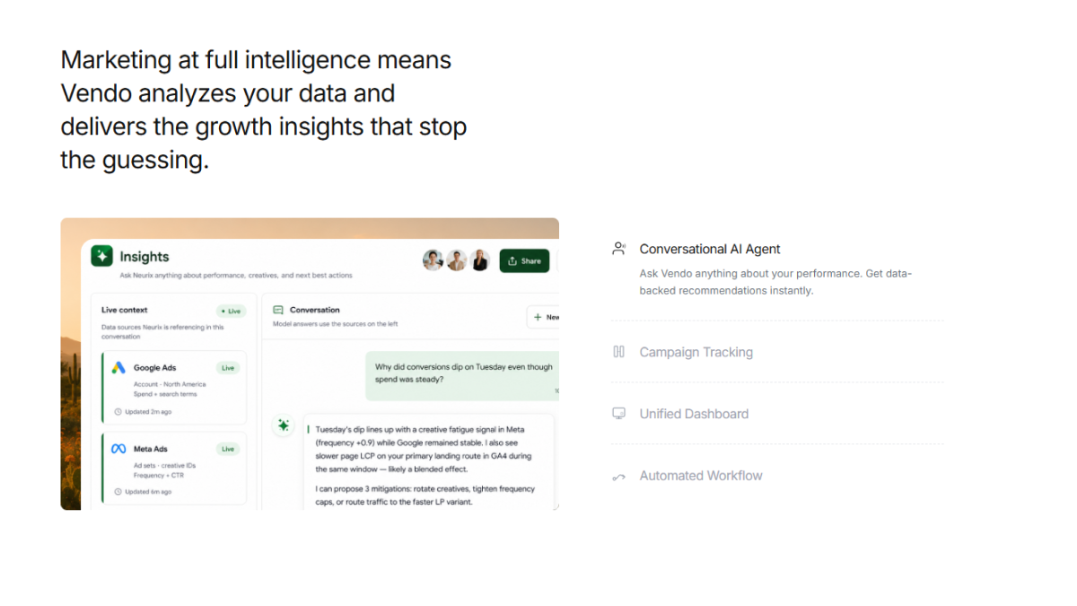Expand the Unified Dashboard feature item
Viewport: 1077px width, 606px height.
pyautogui.click(x=777, y=414)
